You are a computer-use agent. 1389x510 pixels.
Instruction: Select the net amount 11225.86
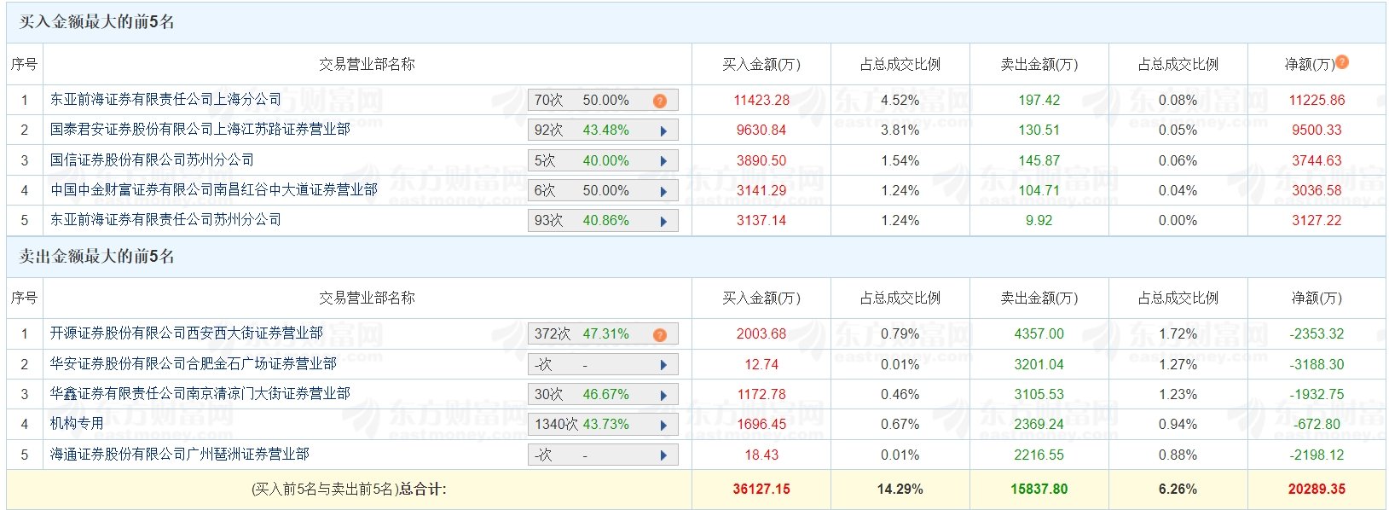[1317, 101]
